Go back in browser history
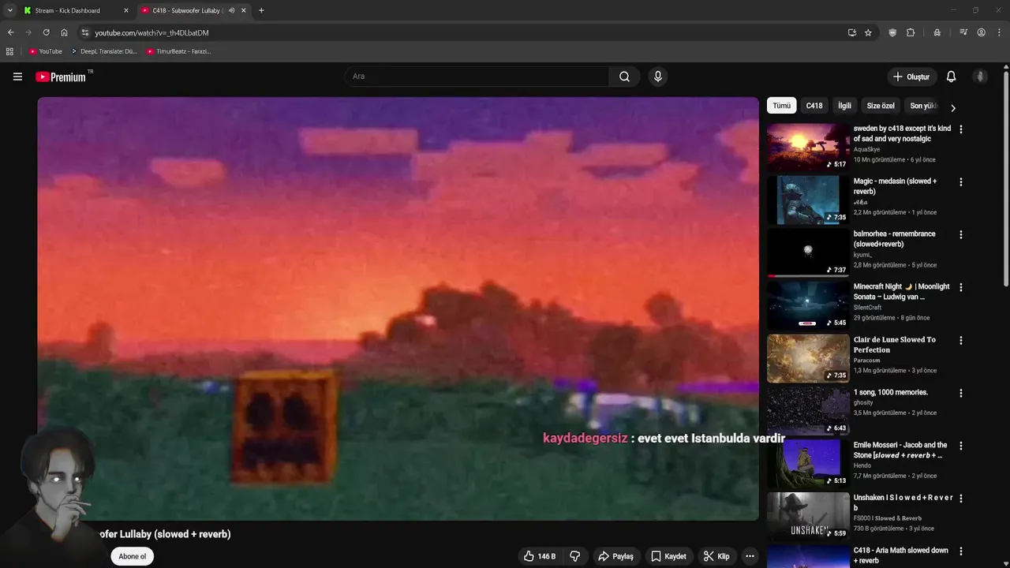This screenshot has width=1010, height=568. [x=10, y=32]
